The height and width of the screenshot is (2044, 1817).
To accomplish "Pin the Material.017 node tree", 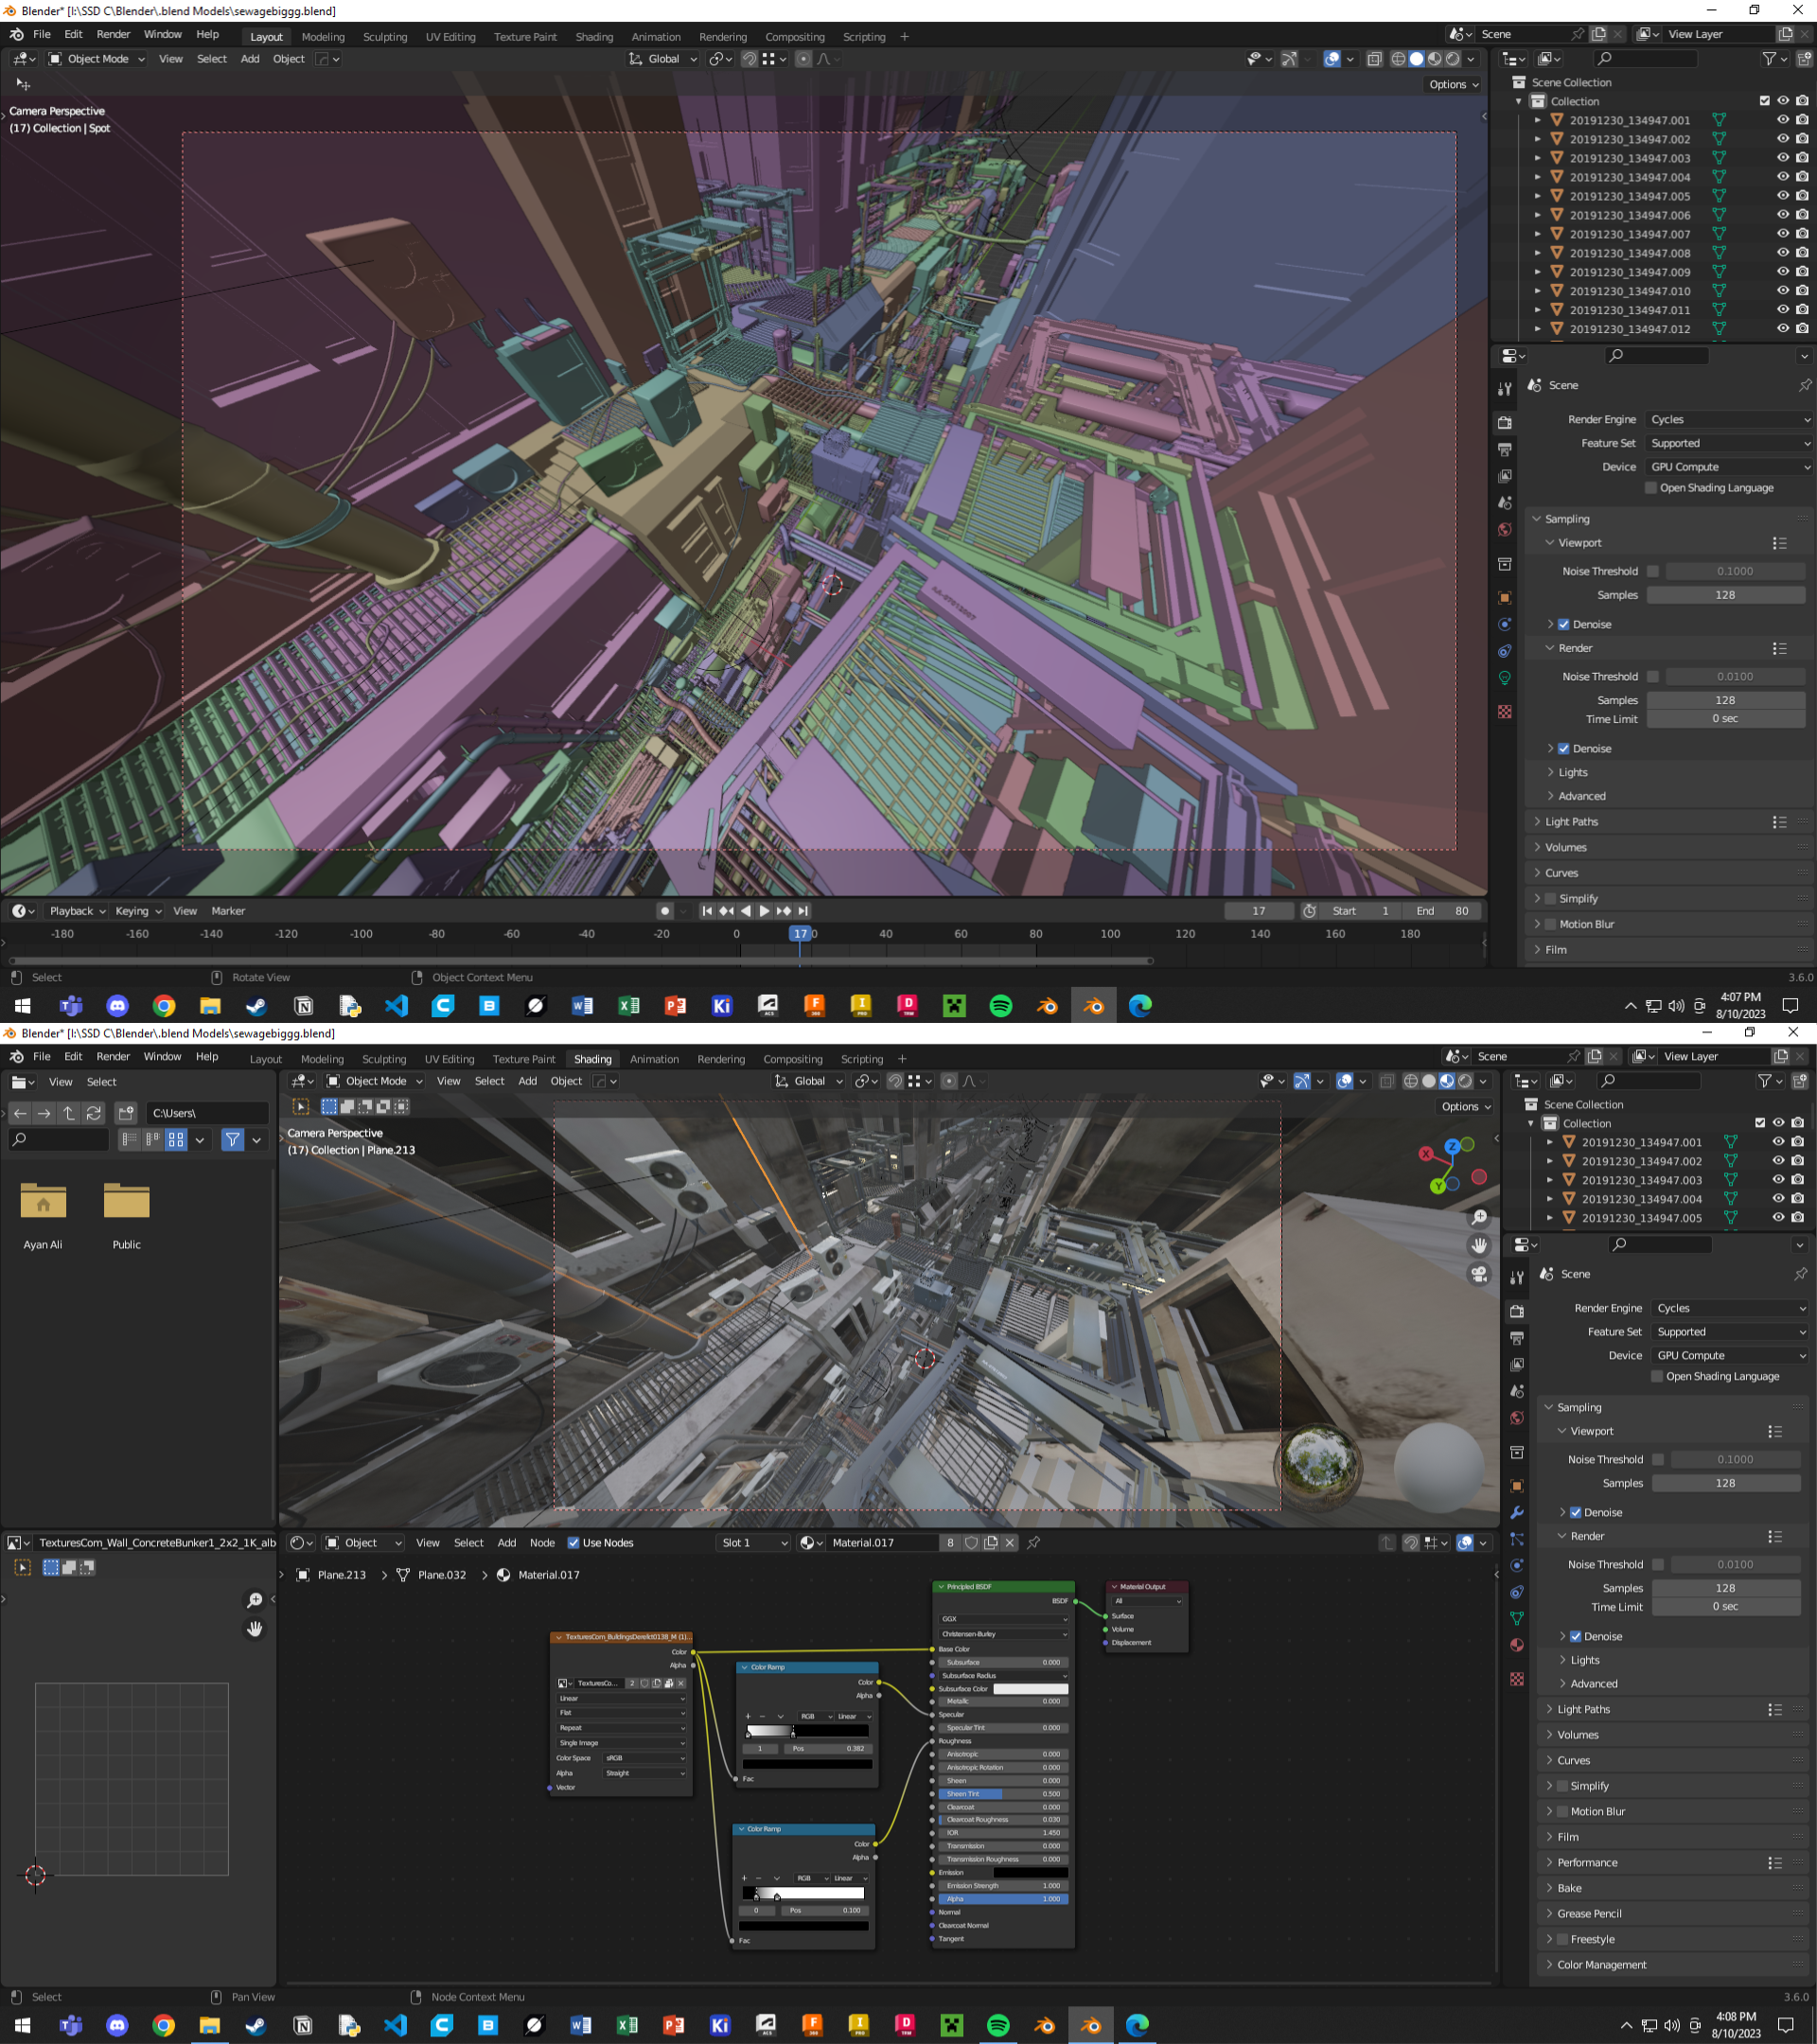I will (1034, 1543).
